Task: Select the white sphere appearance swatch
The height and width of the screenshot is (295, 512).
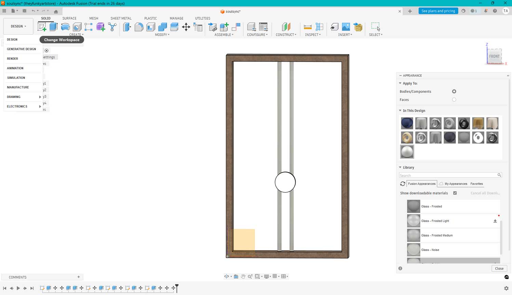Action: click(x=407, y=152)
